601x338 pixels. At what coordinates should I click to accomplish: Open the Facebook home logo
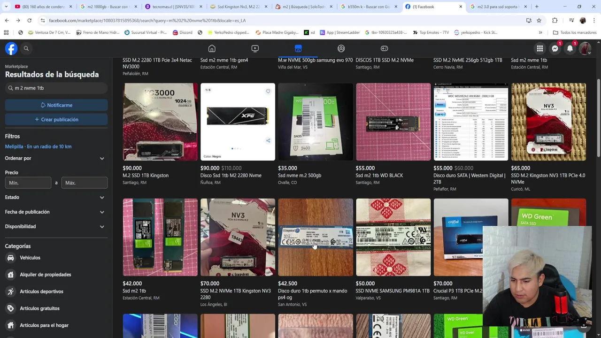coord(11,48)
